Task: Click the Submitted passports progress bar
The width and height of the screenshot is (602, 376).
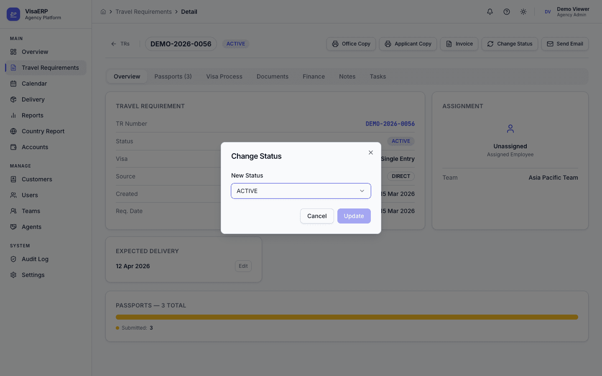Action: (x=347, y=317)
